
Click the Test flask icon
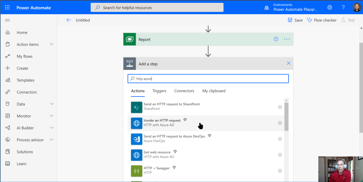pos(343,20)
